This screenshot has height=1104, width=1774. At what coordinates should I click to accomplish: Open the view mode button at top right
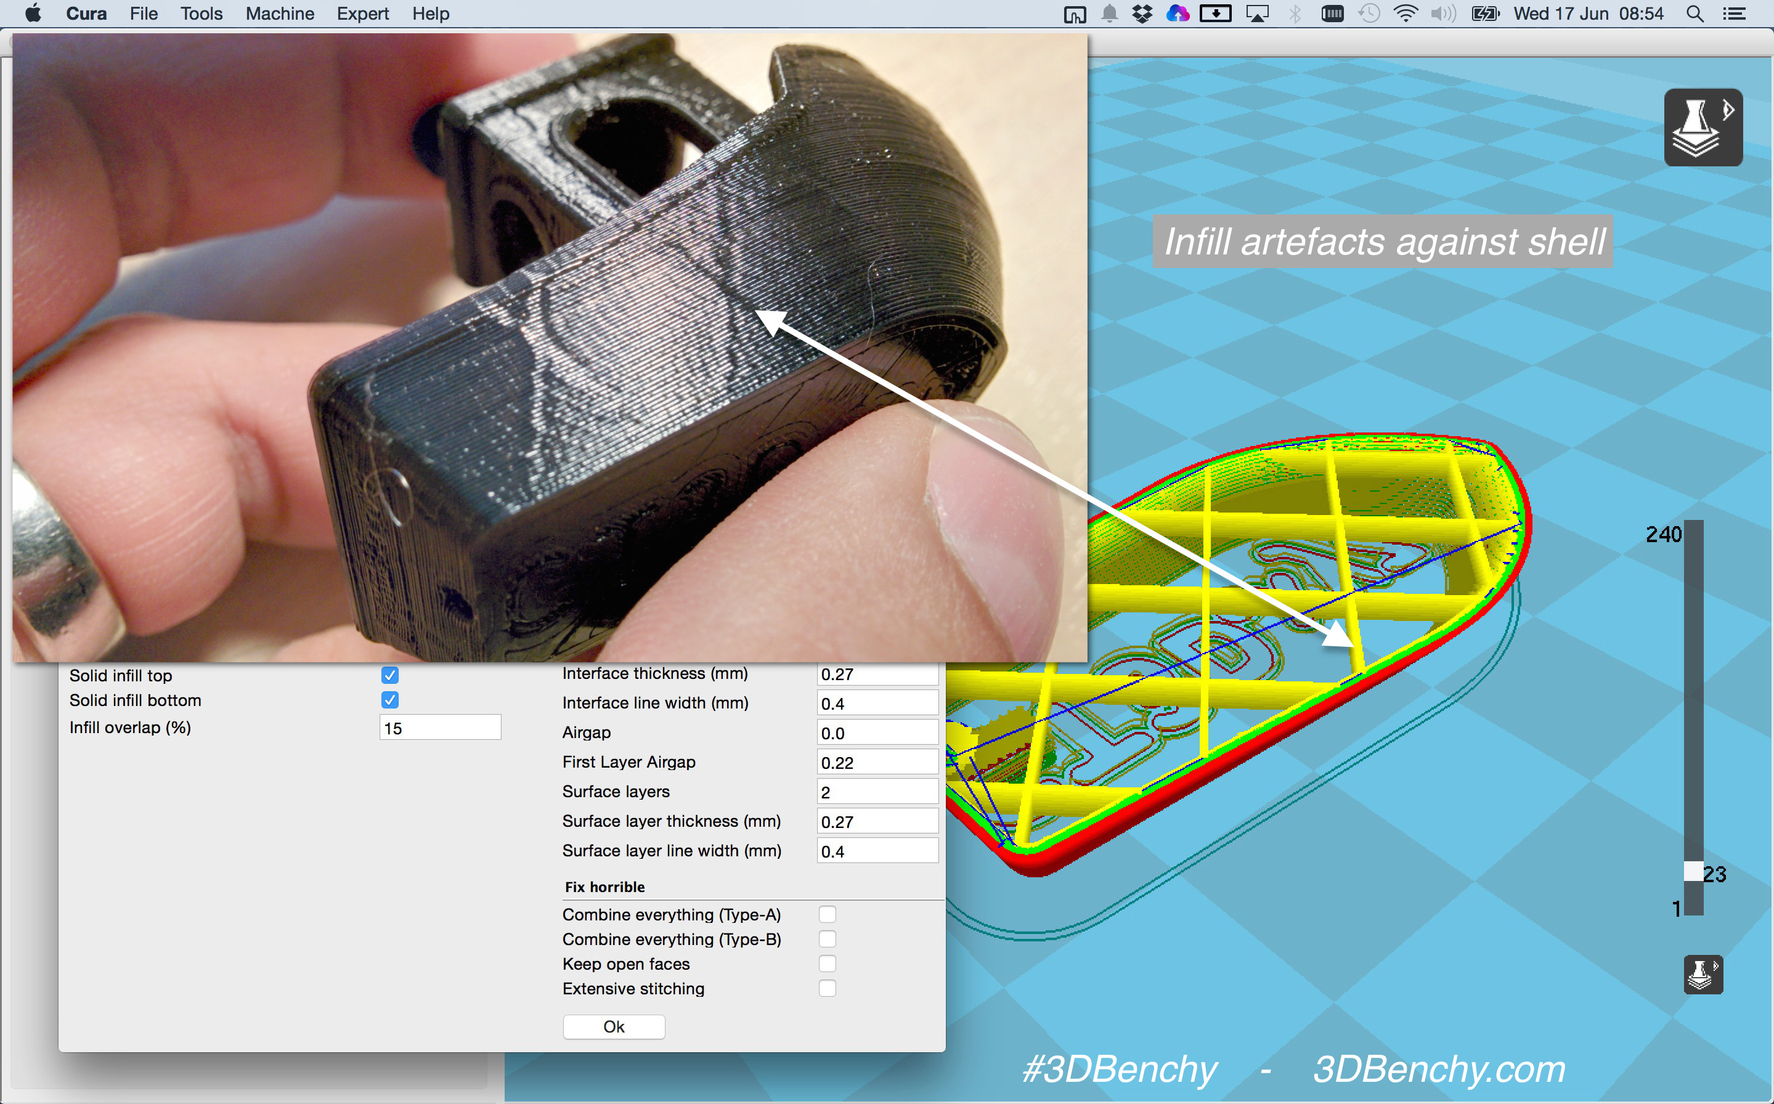coord(1703,128)
